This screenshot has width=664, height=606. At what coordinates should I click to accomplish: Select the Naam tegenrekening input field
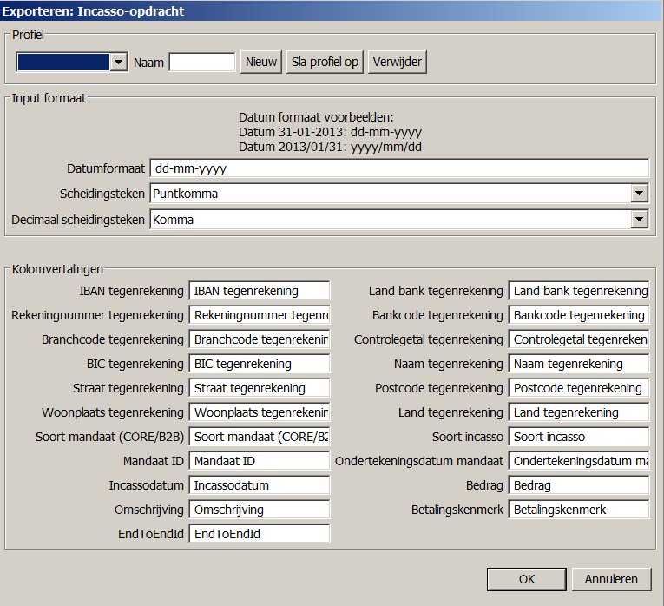click(x=579, y=364)
